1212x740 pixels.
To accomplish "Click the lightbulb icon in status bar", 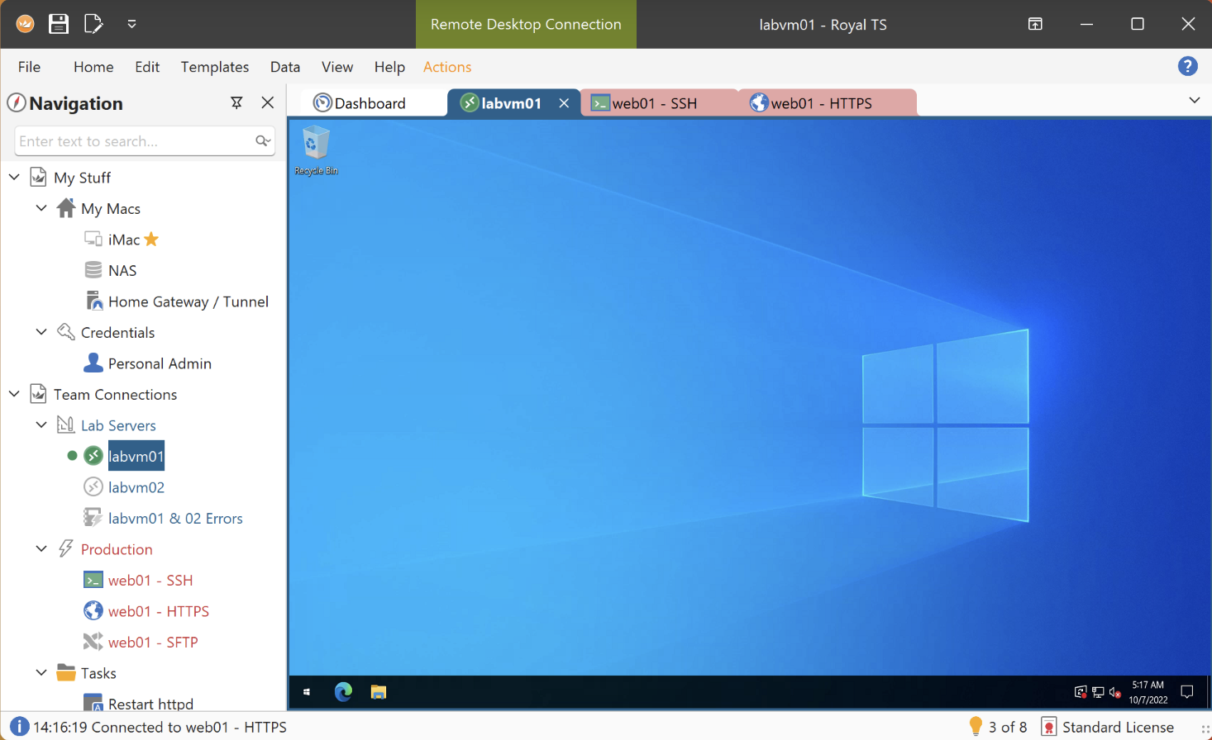I will (976, 726).
